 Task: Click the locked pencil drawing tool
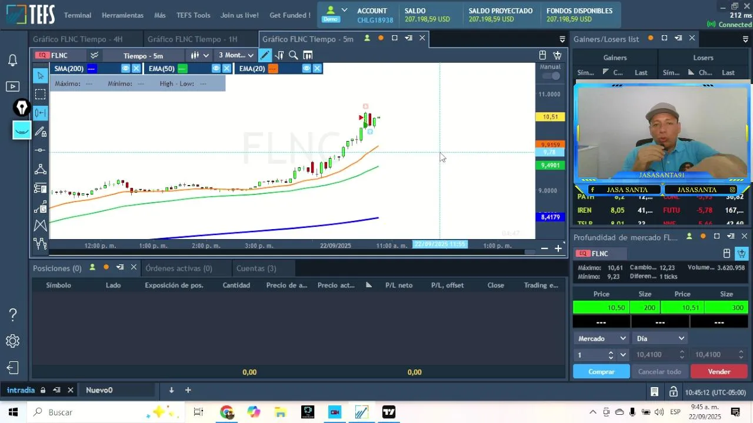pos(40,132)
